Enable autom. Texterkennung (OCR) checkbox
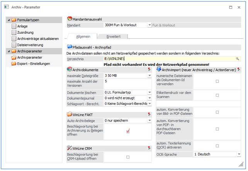 tap(217, 146)
